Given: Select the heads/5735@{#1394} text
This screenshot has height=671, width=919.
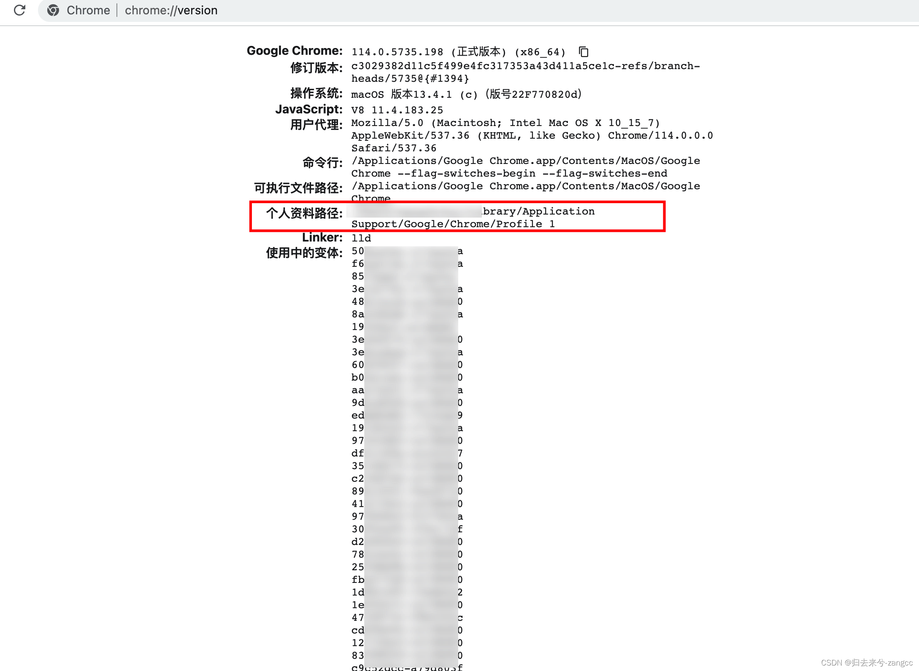Looking at the screenshot, I should pyautogui.click(x=410, y=78).
